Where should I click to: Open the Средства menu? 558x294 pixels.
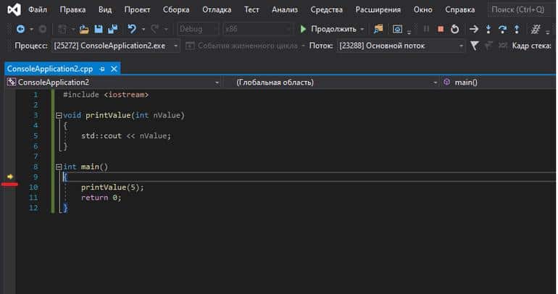point(326,9)
